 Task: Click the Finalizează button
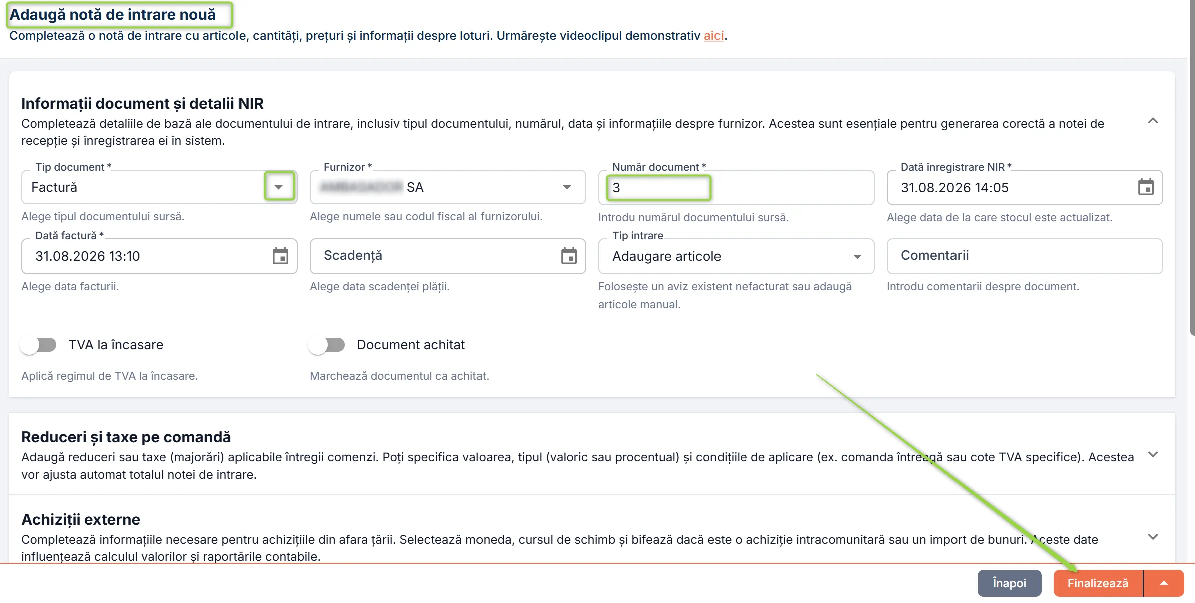(x=1098, y=583)
